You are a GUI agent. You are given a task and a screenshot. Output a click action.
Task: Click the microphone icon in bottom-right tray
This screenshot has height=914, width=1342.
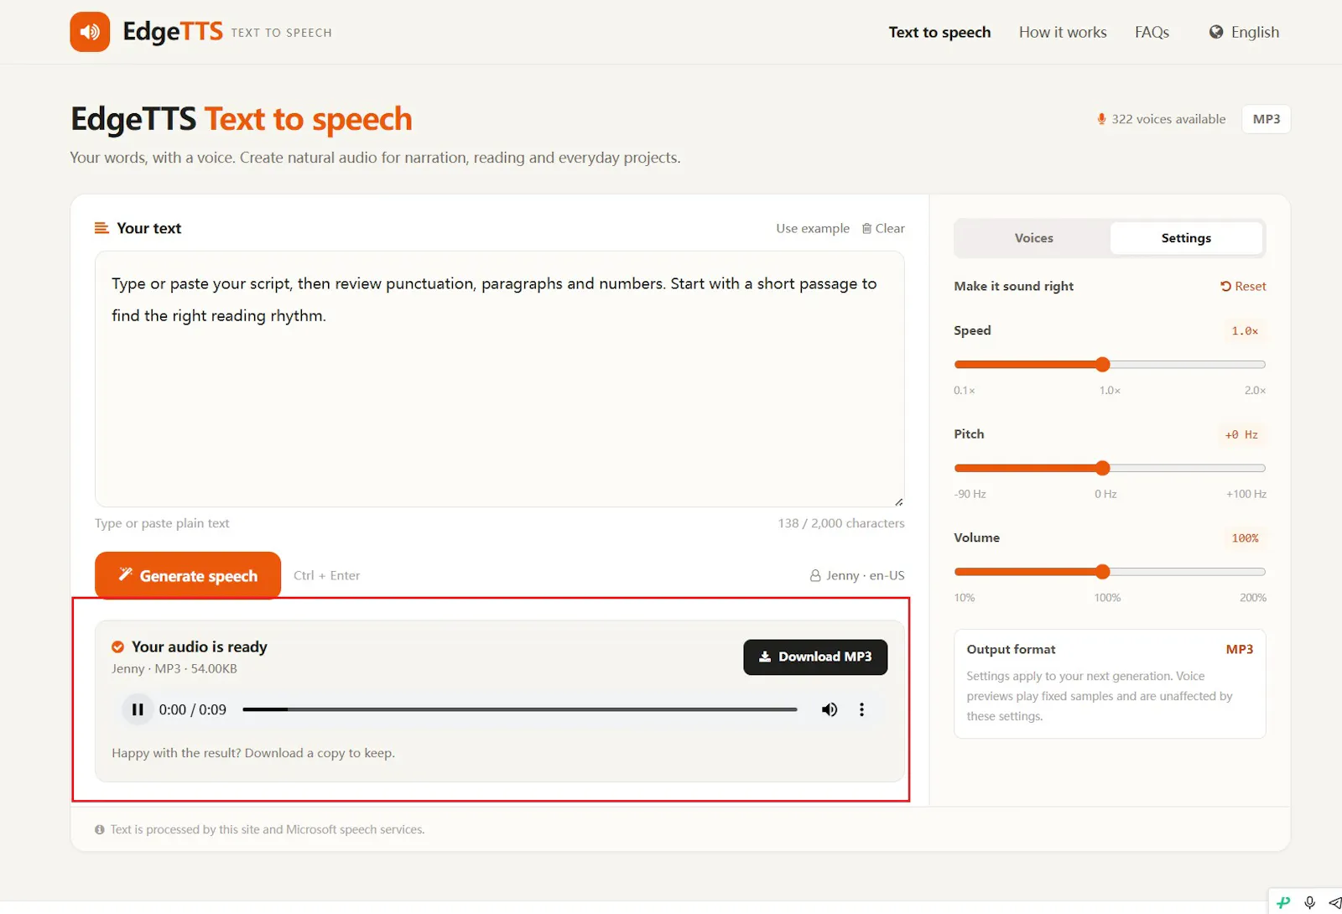point(1309,902)
